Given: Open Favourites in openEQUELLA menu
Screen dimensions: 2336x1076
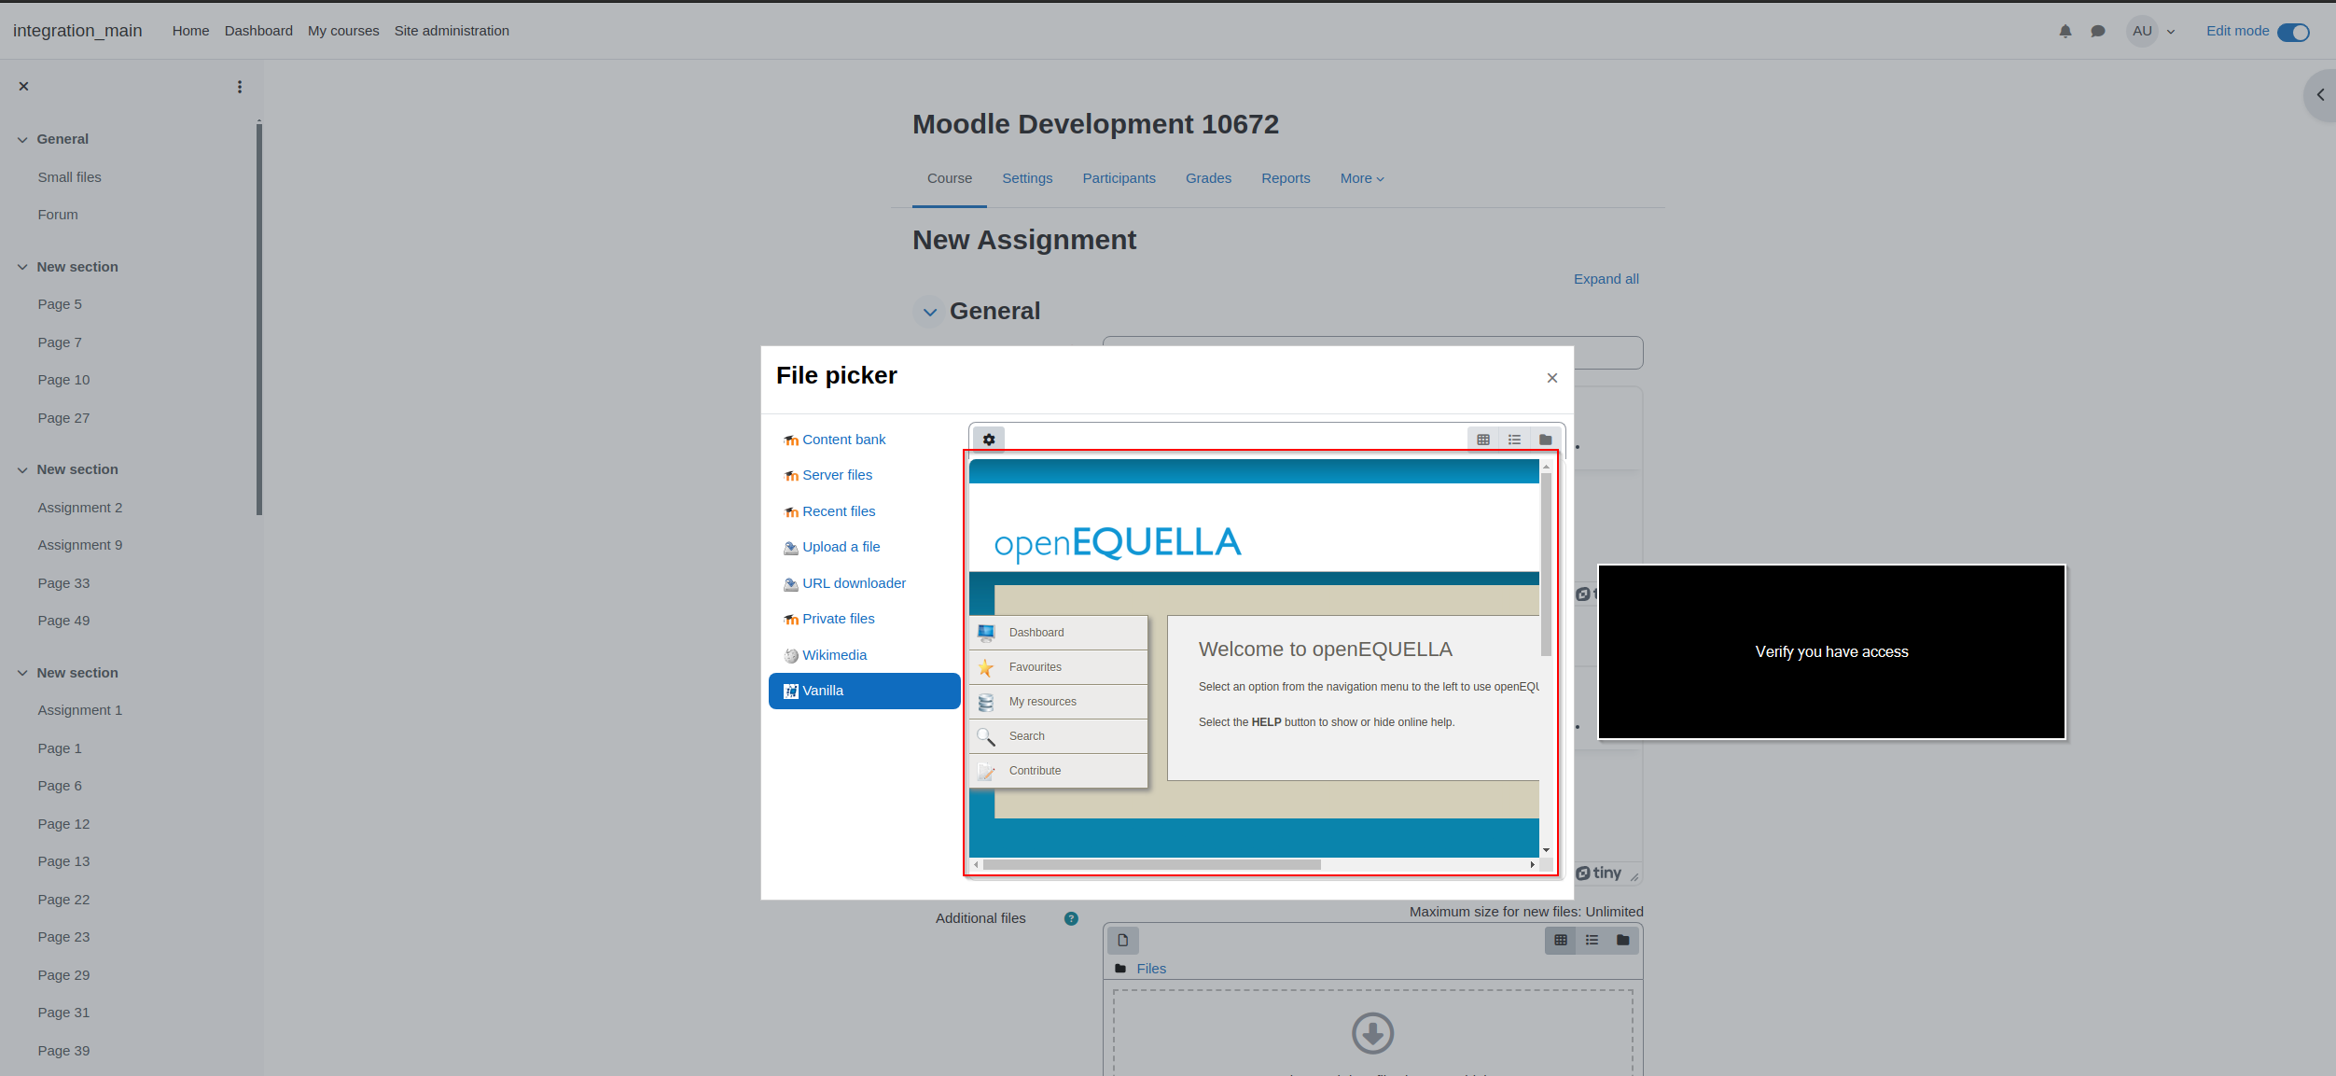Looking at the screenshot, I should (1058, 667).
